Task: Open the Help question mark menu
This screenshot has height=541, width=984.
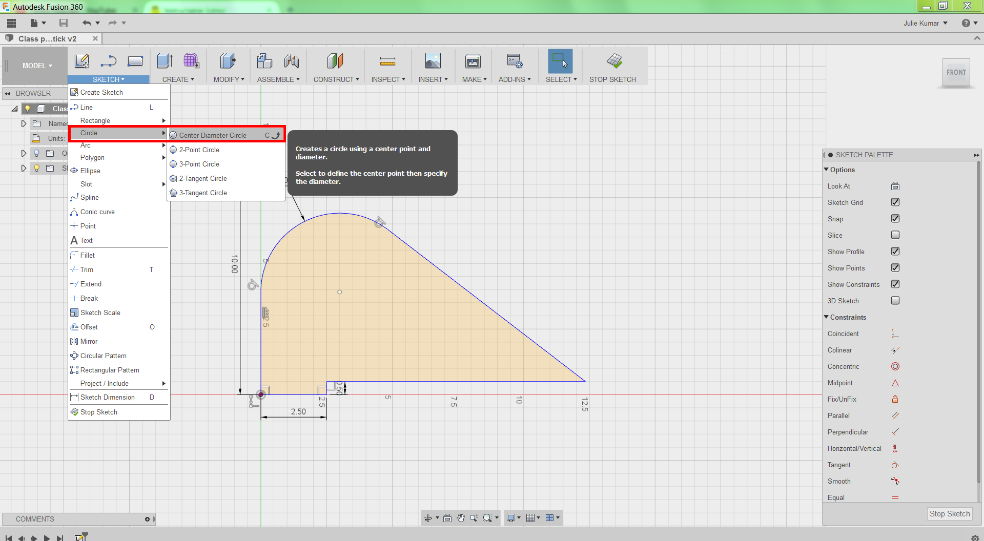Action: (x=969, y=23)
